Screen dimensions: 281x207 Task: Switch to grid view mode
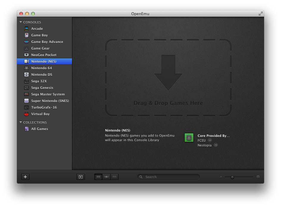click(x=98, y=177)
